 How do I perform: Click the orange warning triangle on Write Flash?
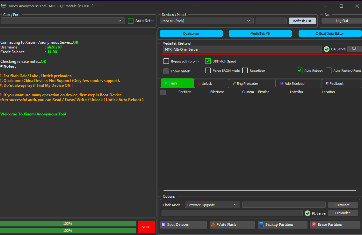click(x=213, y=224)
